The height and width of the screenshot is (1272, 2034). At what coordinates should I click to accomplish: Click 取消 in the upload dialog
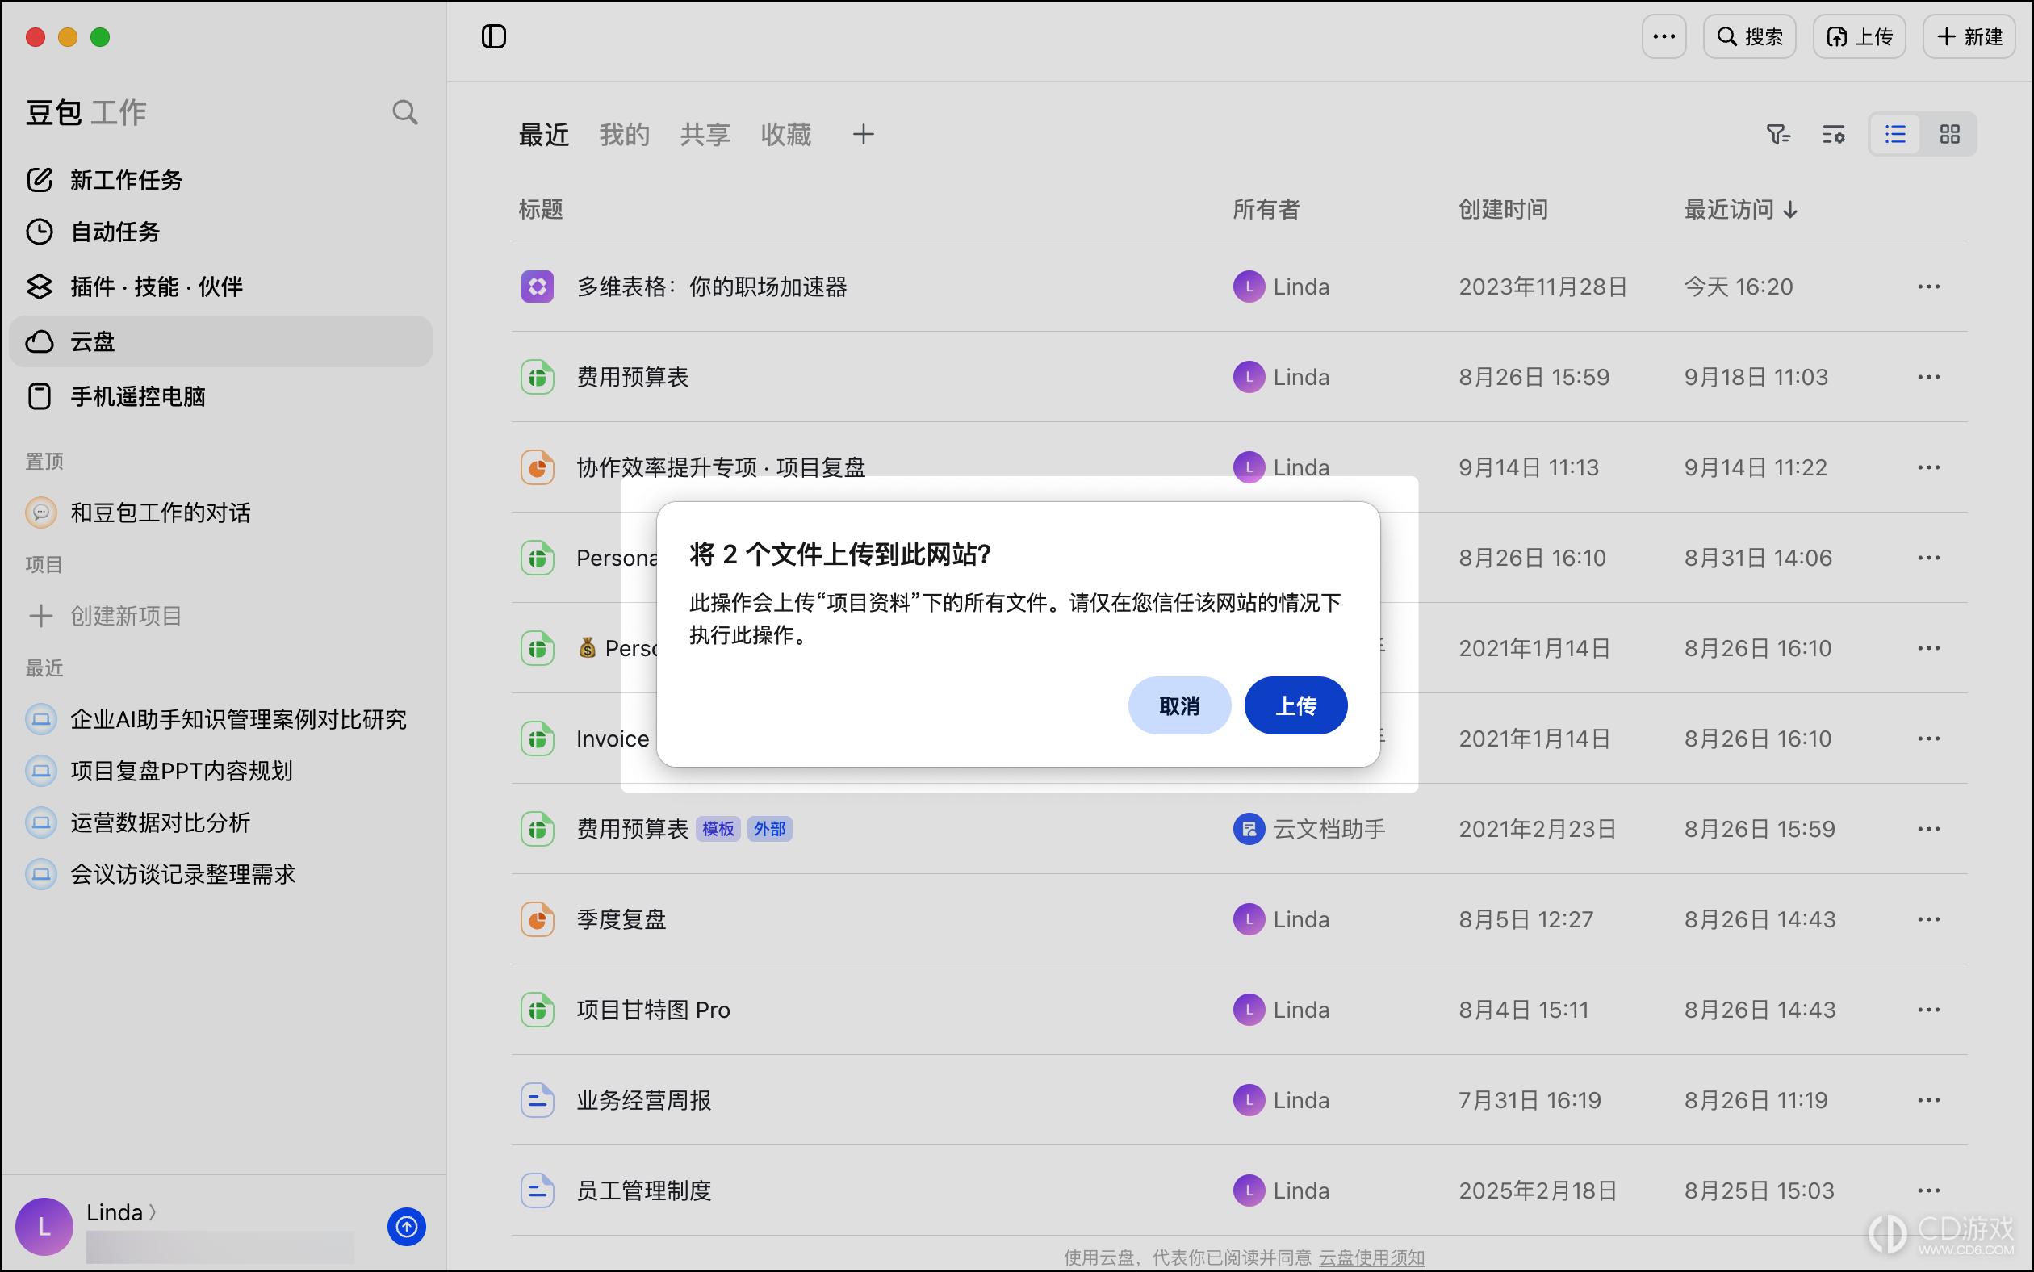pos(1179,706)
